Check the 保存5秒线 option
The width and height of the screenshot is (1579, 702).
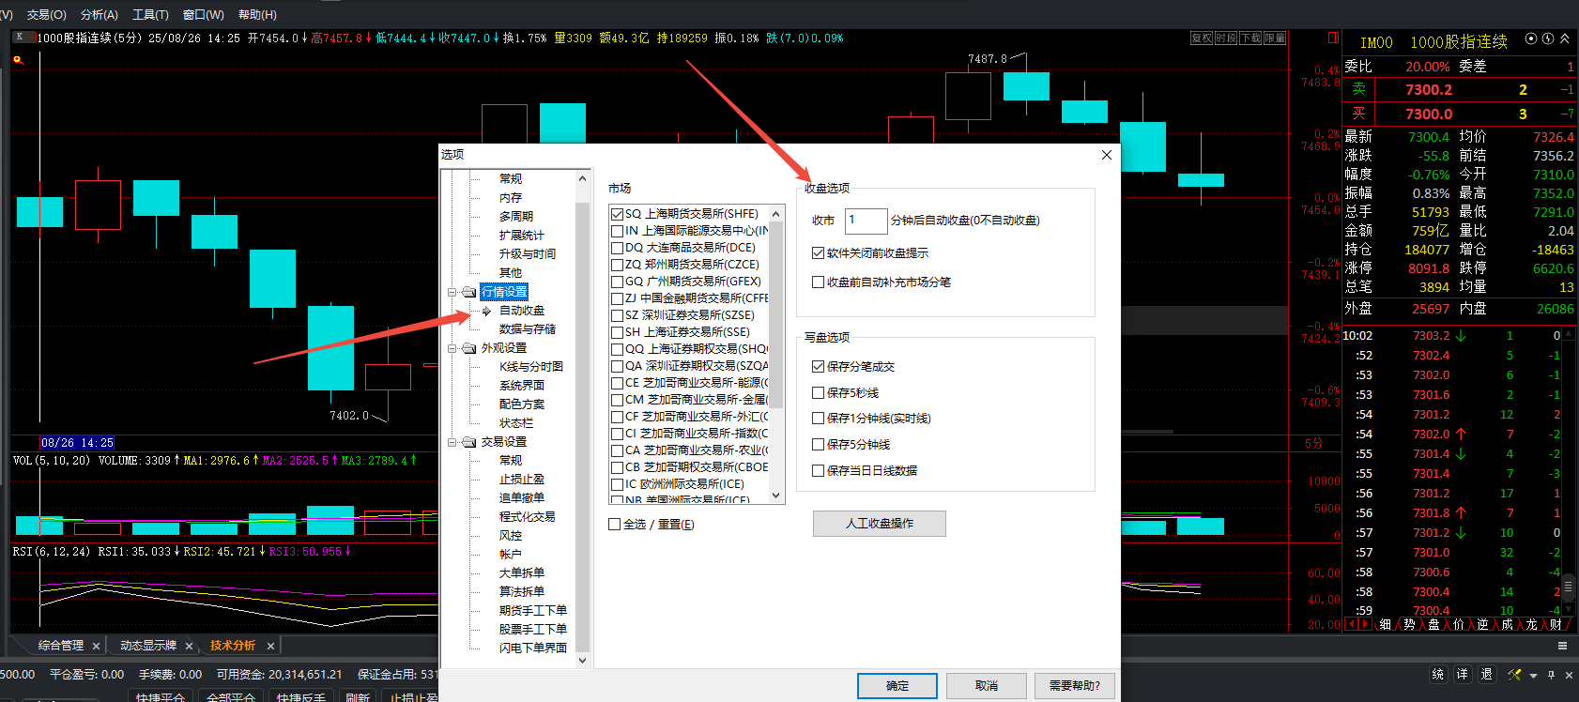click(x=818, y=393)
